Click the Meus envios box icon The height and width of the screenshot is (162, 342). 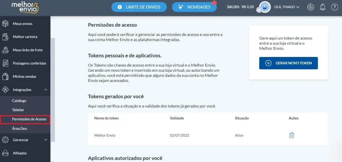tap(5, 24)
